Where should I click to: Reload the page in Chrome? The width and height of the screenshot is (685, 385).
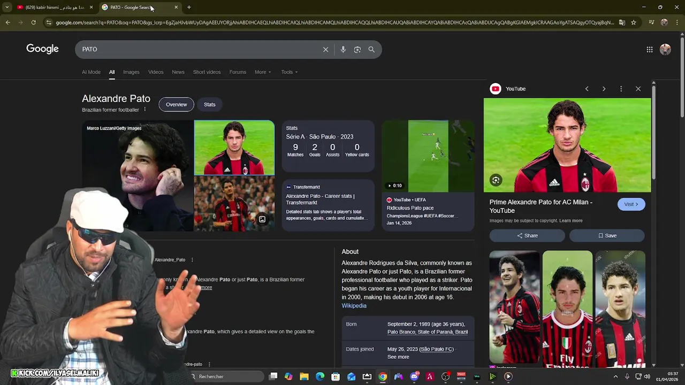pyautogui.click(x=33, y=22)
